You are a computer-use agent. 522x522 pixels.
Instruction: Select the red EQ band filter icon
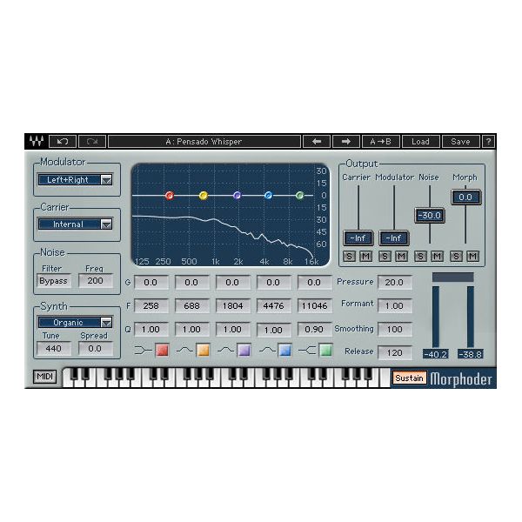point(162,351)
